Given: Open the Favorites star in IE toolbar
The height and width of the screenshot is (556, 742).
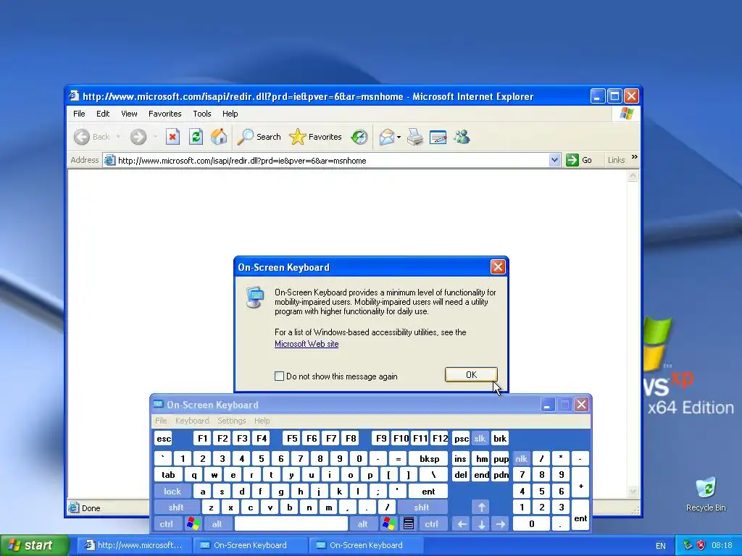Looking at the screenshot, I should pos(298,137).
